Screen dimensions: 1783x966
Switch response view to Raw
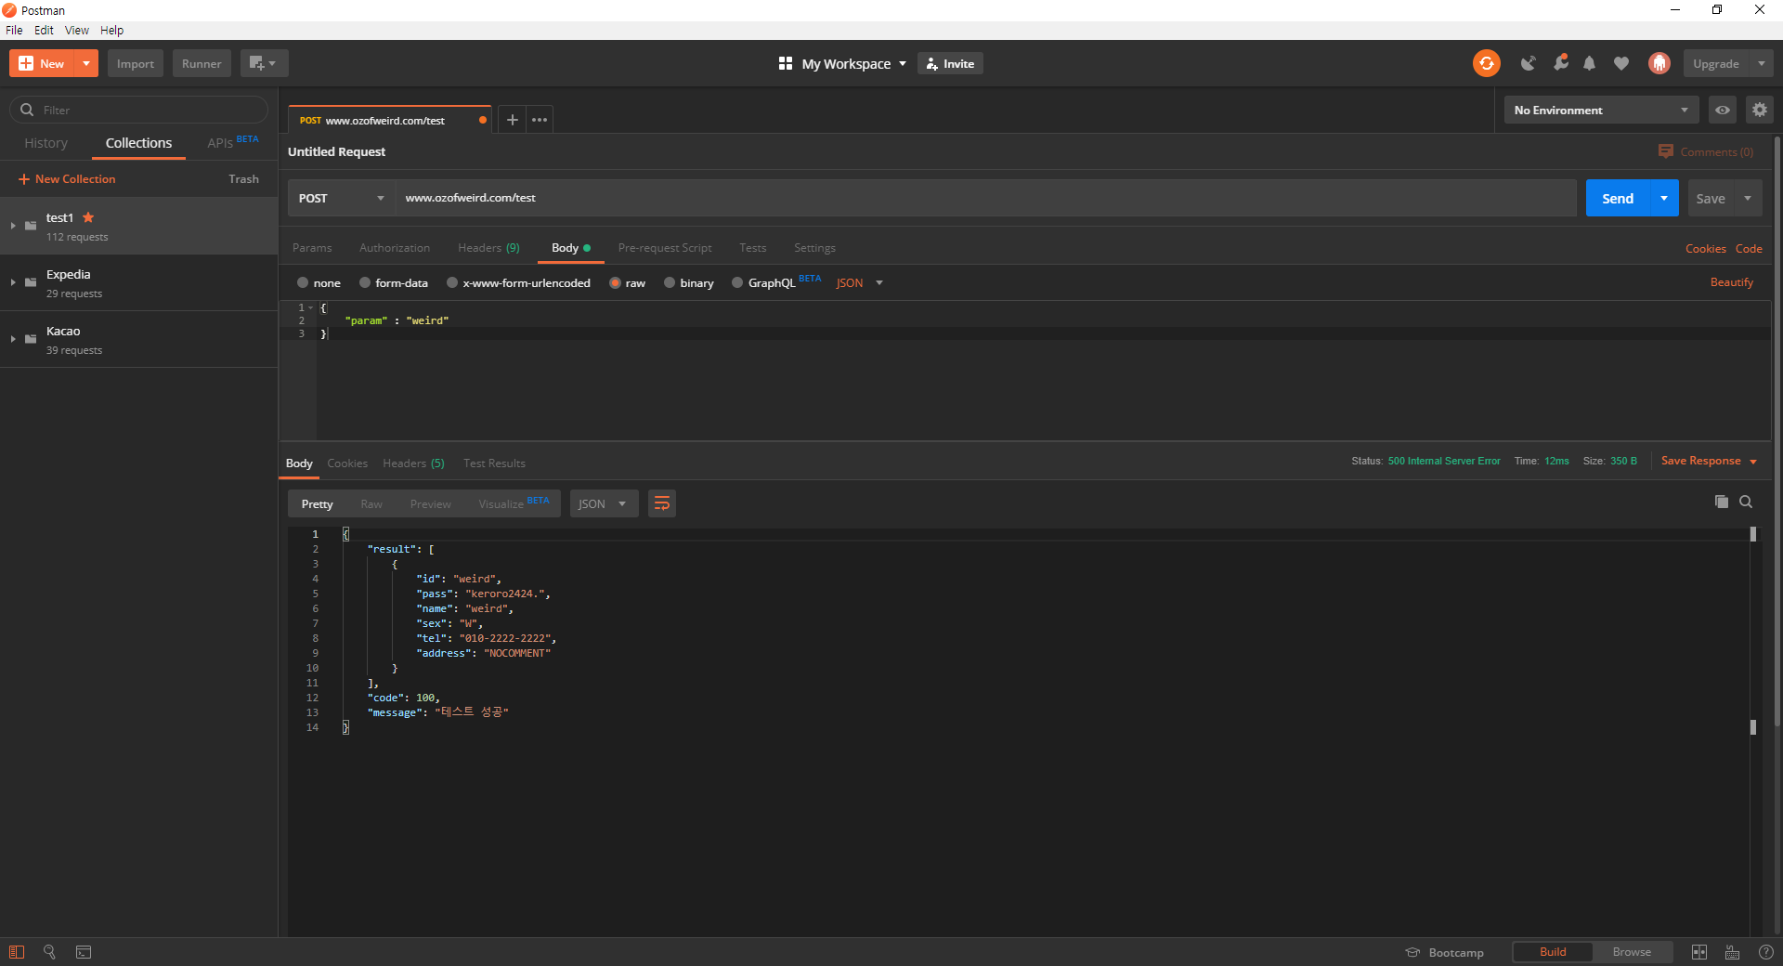point(371,503)
